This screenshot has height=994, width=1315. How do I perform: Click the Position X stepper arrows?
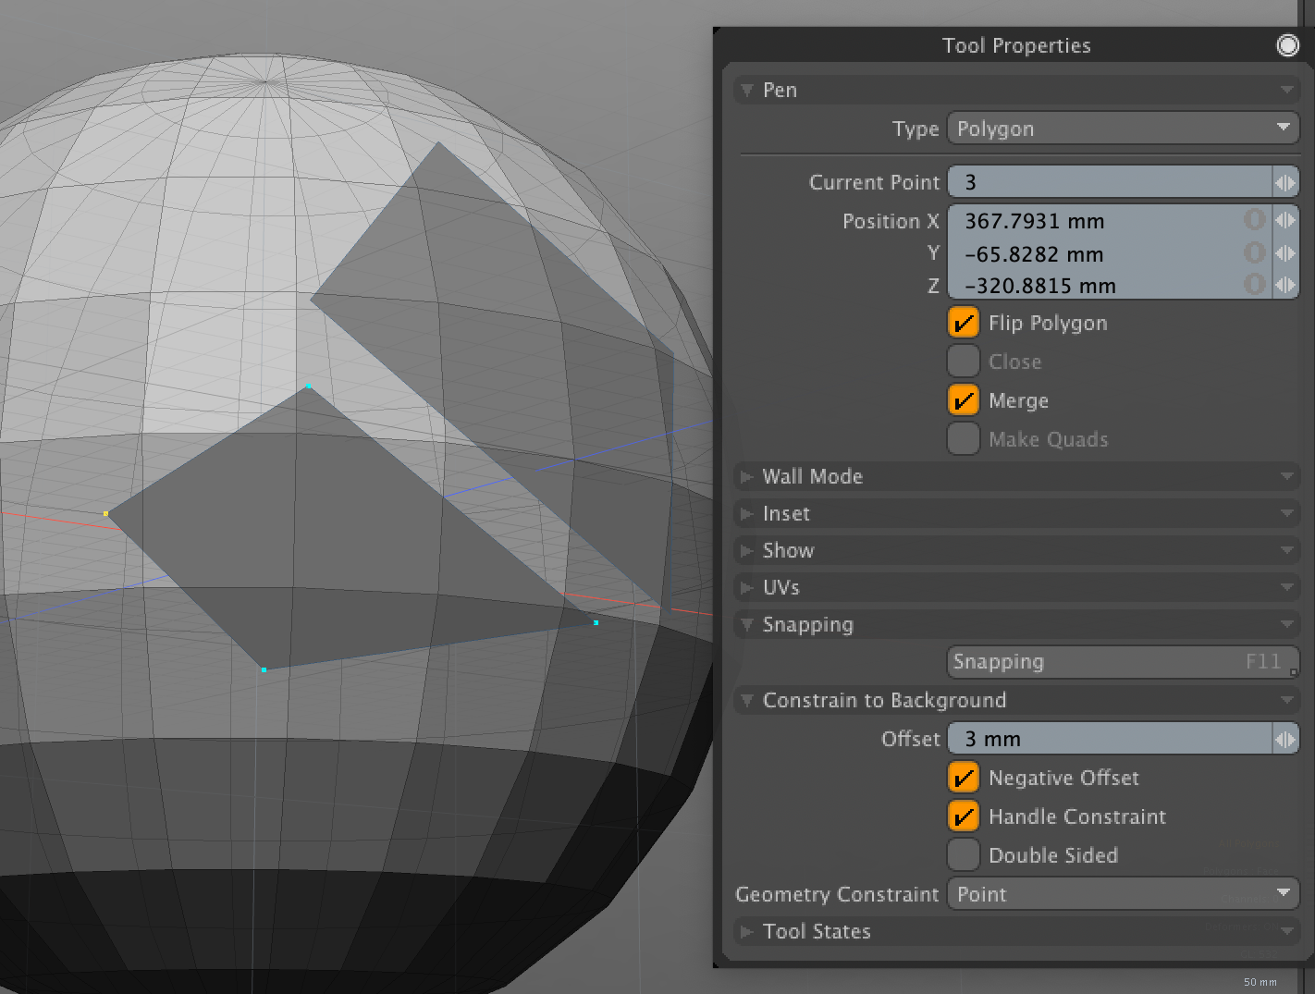click(x=1285, y=220)
